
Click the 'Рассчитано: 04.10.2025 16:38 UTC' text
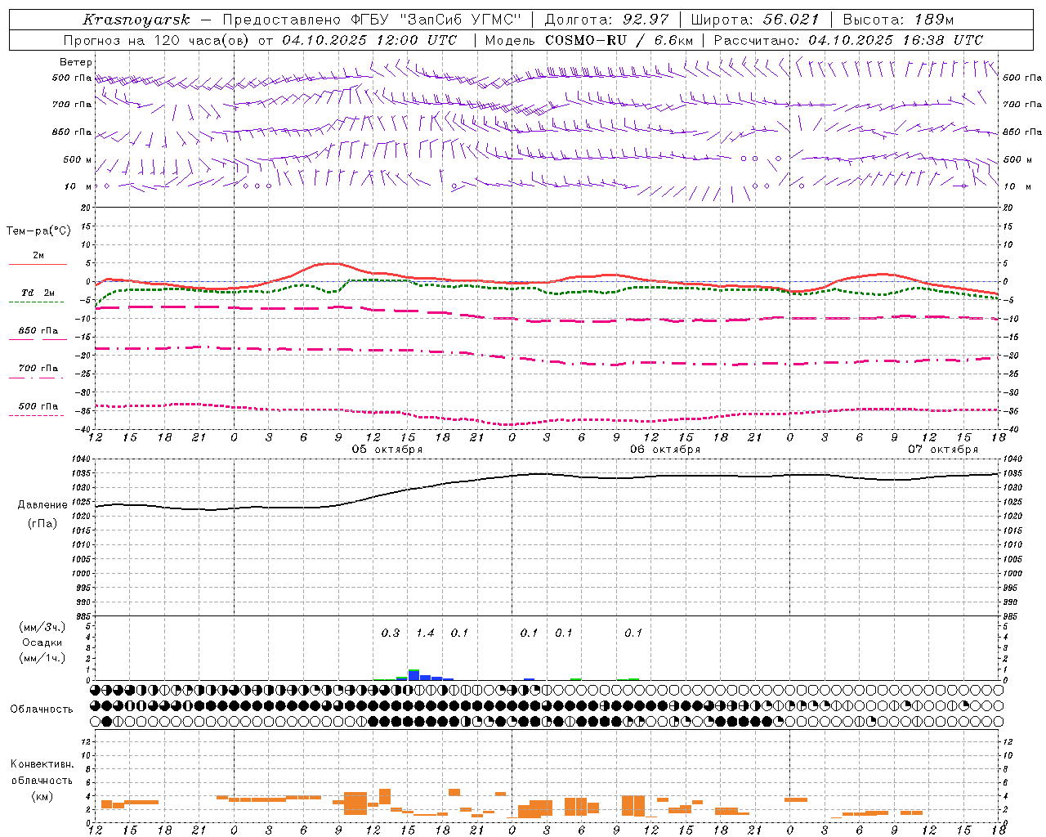coord(848,40)
